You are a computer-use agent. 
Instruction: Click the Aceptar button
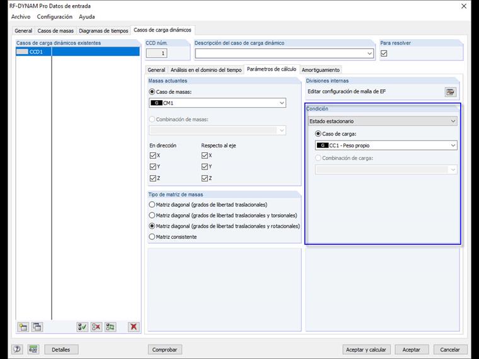tap(411, 350)
